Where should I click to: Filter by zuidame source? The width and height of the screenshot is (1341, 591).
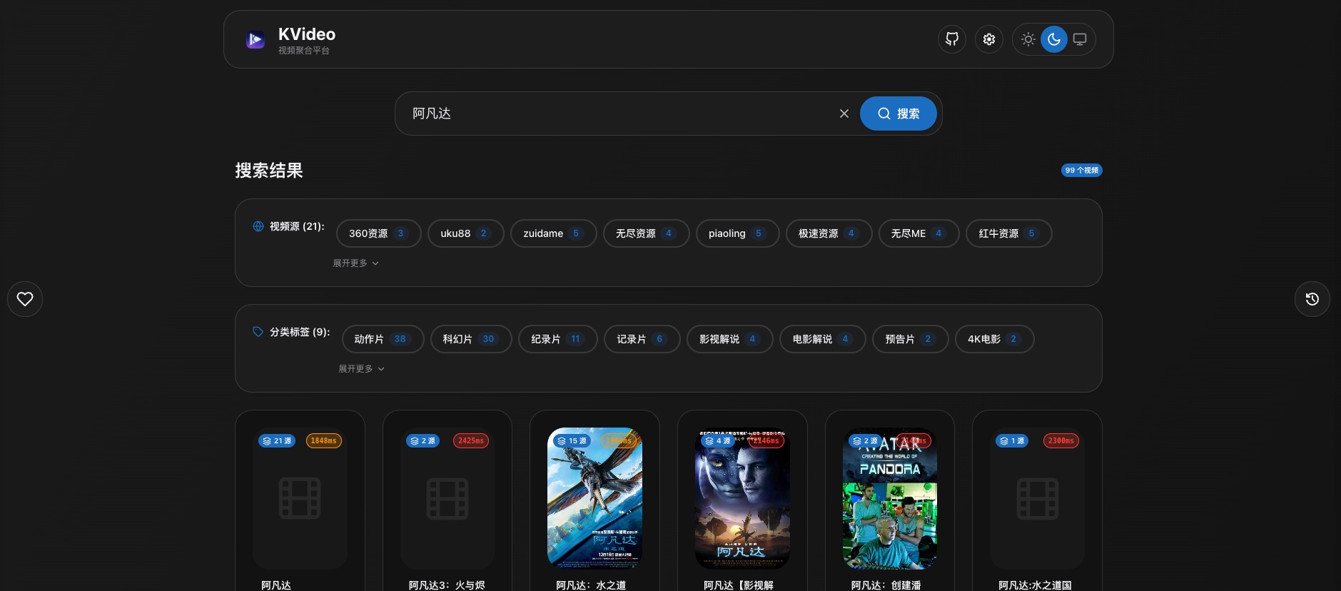click(x=554, y=233)
